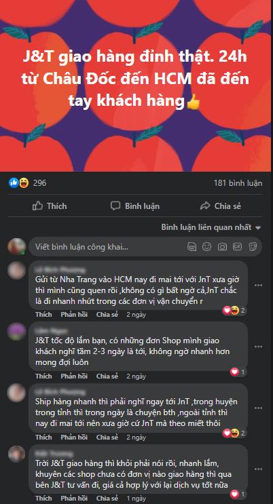Open the emoji picker in comment box
The width and height of the screenshot is (273, 504).
click(206, 247)
